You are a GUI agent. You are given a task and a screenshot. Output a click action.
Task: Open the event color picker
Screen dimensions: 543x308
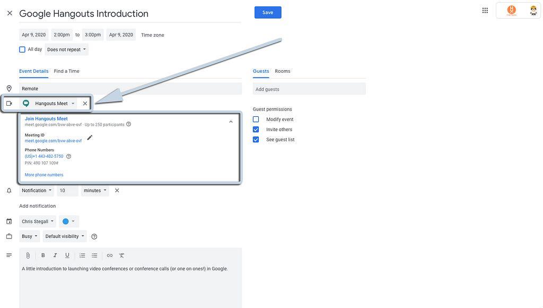[x=69, y=221]
